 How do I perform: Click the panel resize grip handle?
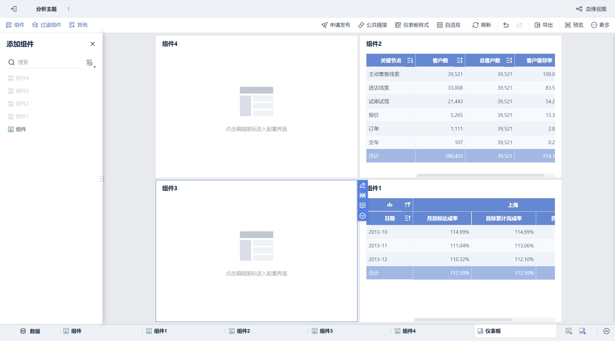(x=102, y=179)
